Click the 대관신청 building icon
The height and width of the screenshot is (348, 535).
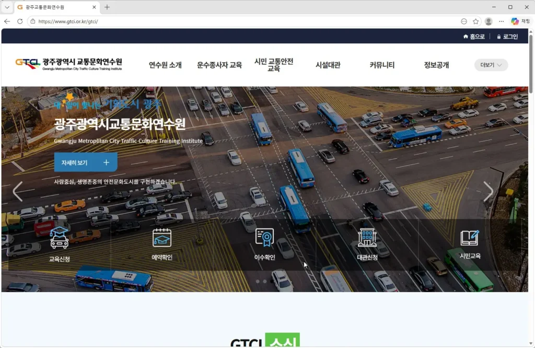[367, 237]
